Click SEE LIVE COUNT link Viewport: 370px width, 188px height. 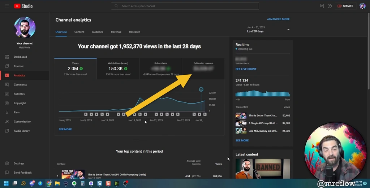coord(246,69)
